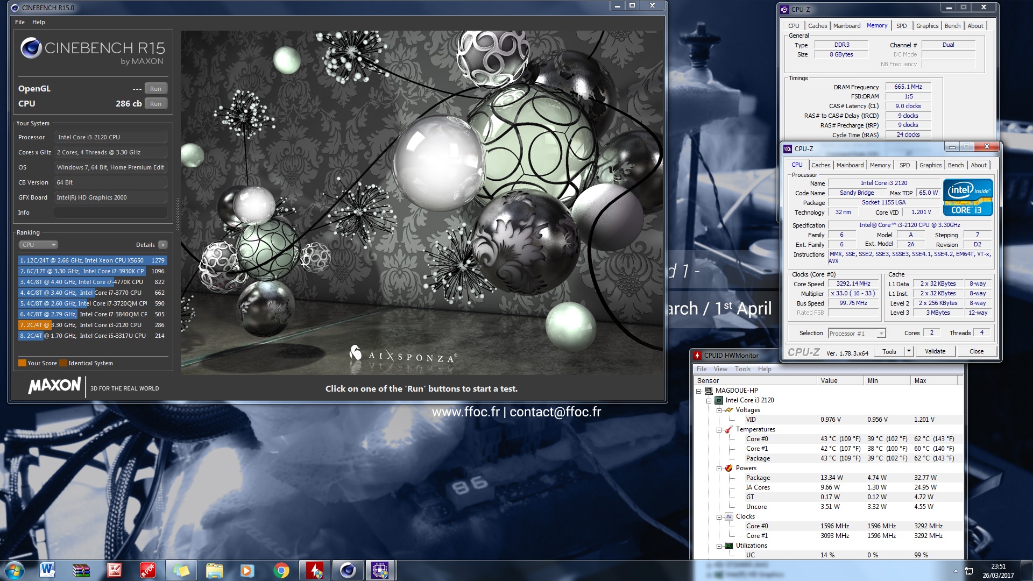Click the Powers flame icon in HWMonitor

pos(729,468)
